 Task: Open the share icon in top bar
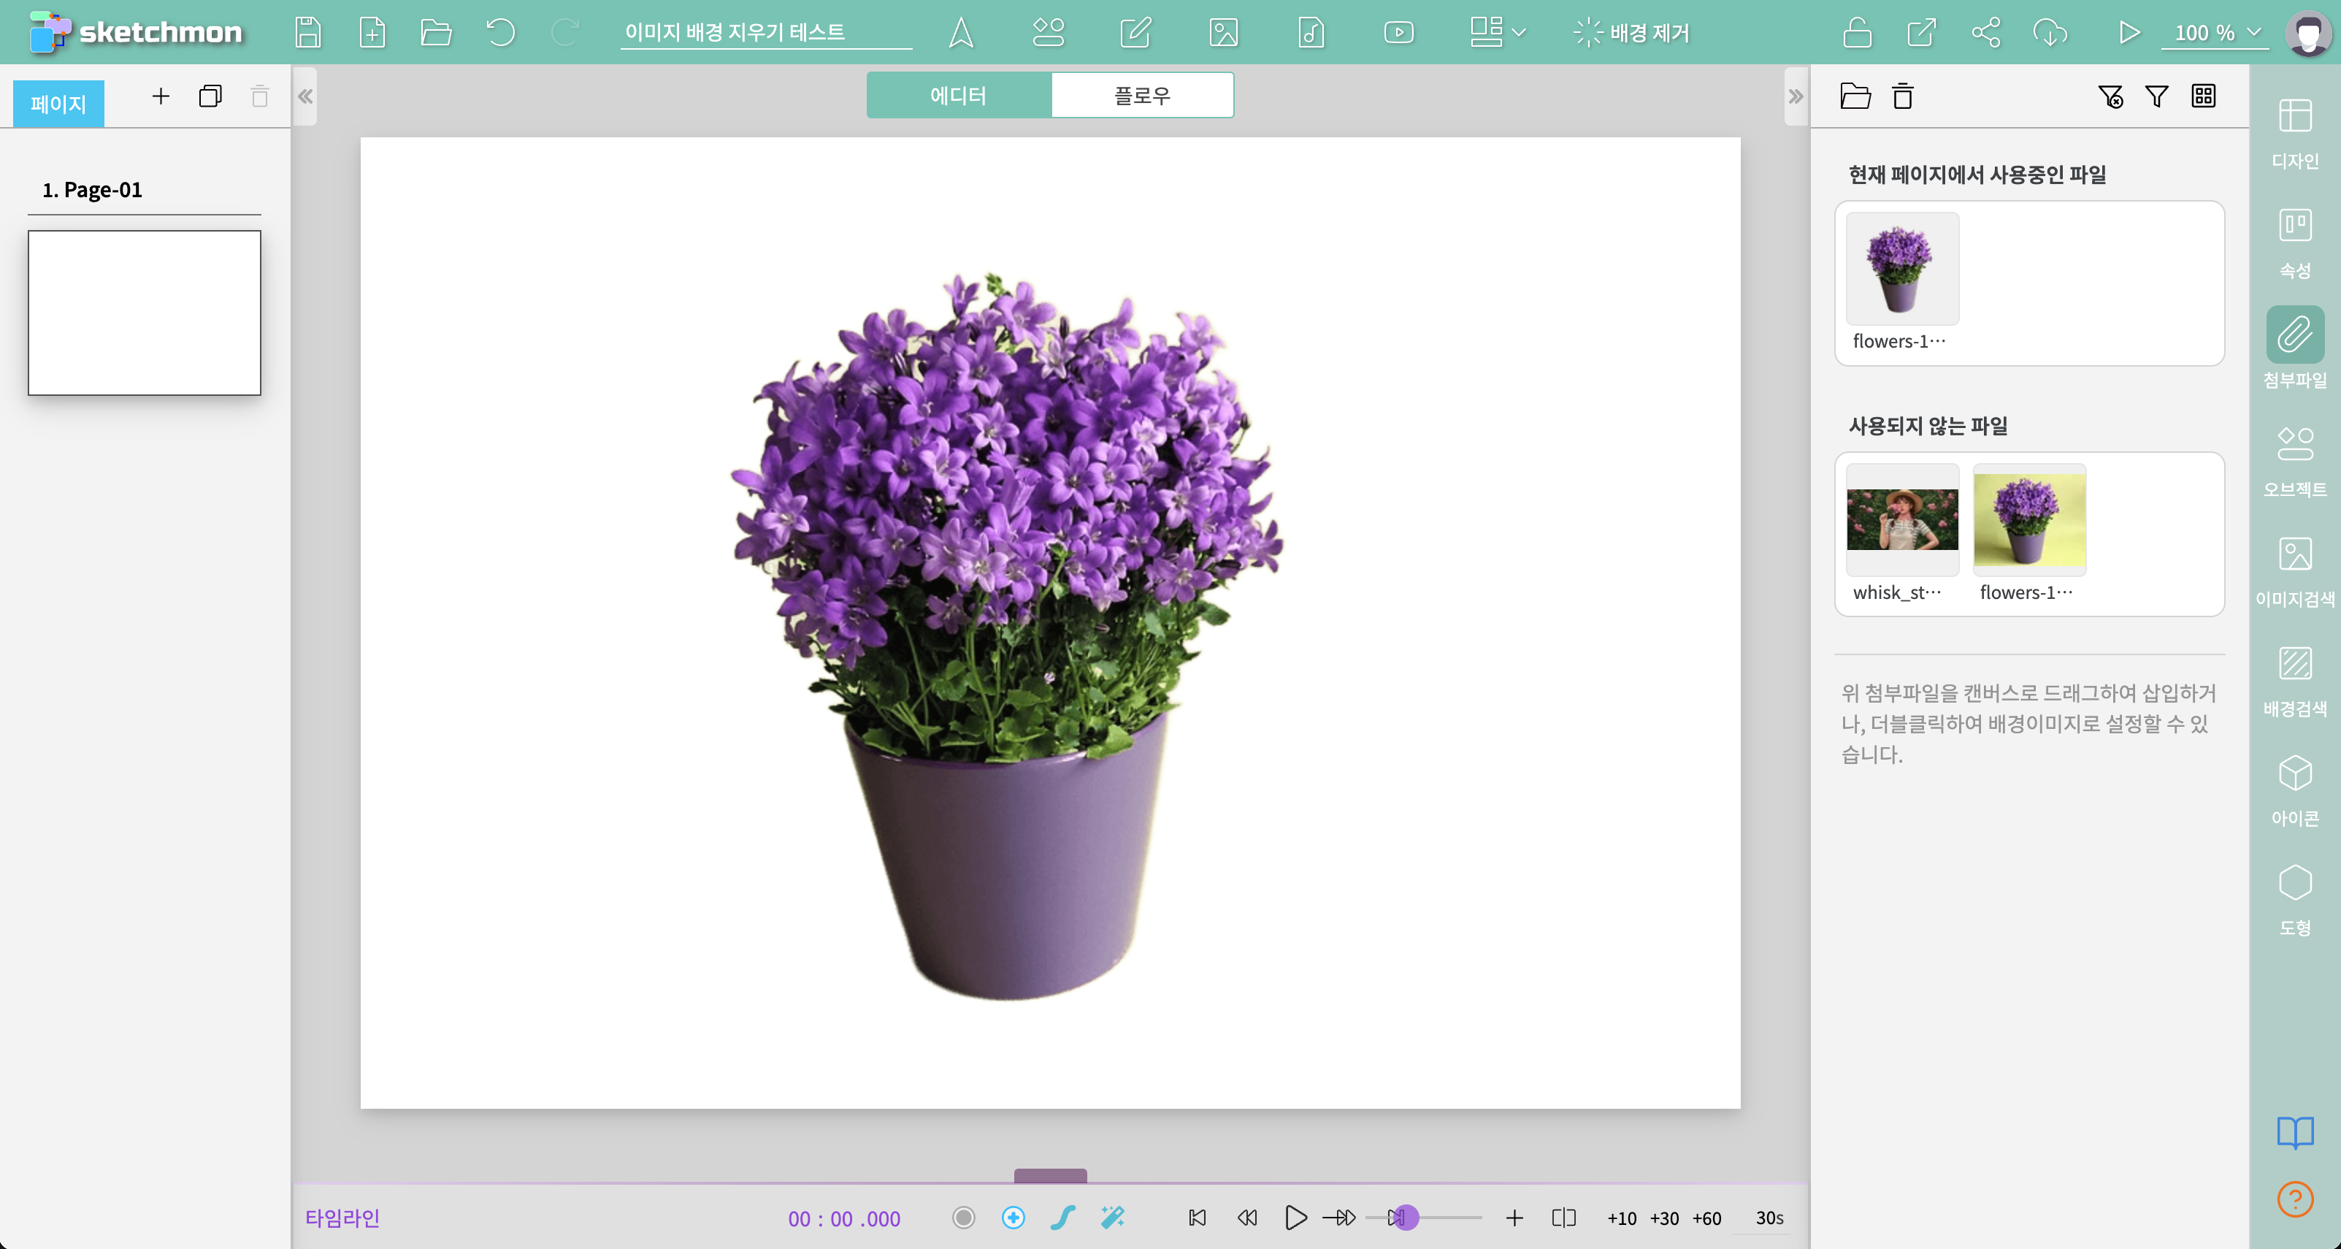(1985, 33)
